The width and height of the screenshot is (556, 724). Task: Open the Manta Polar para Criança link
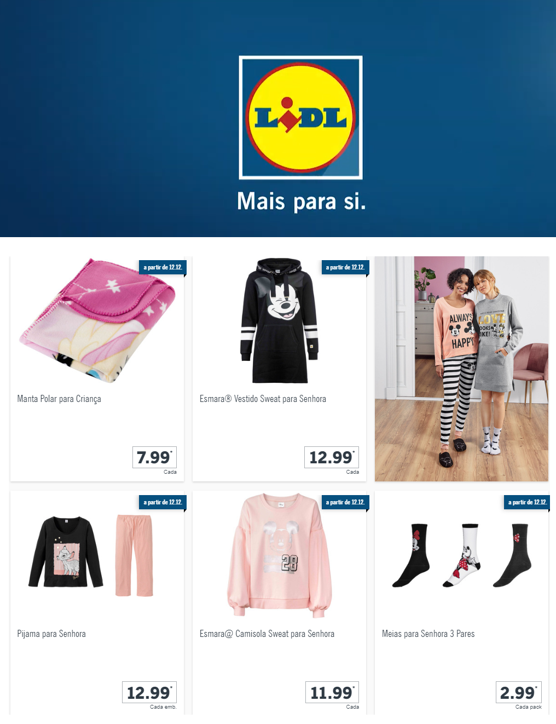click(59, 399)
